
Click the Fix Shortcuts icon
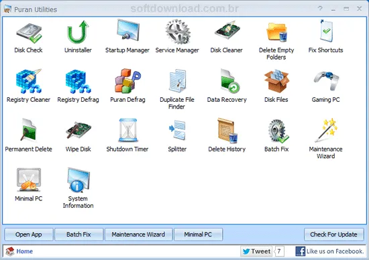[x=326, y=31]
